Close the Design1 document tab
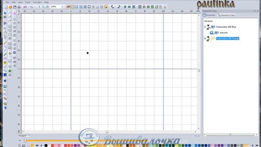261x147 pixels. coord(29,136)
